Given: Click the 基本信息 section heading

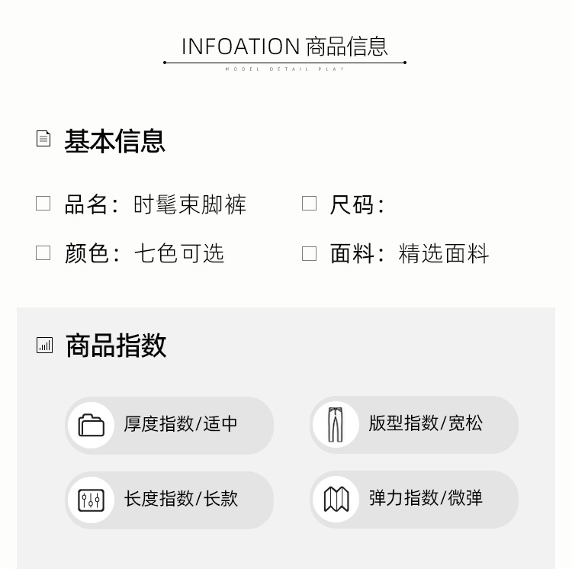Looking at the screenshot, I should (114, 141).
